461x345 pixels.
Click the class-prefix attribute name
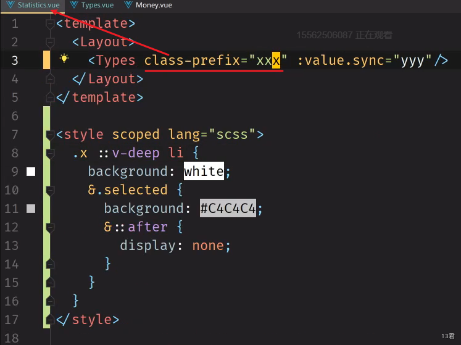pyautogui.click(x=192, y=60)
